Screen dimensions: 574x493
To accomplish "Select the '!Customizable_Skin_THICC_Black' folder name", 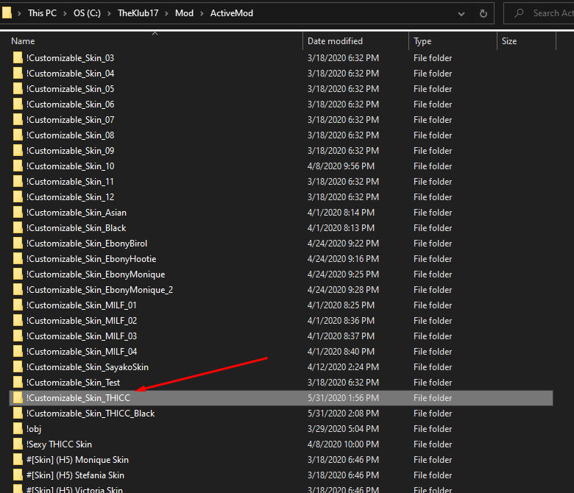I will click(91, 414).
